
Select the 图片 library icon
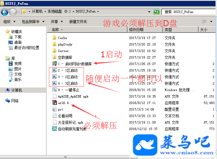pyautogui.click(x=11, y=69)
